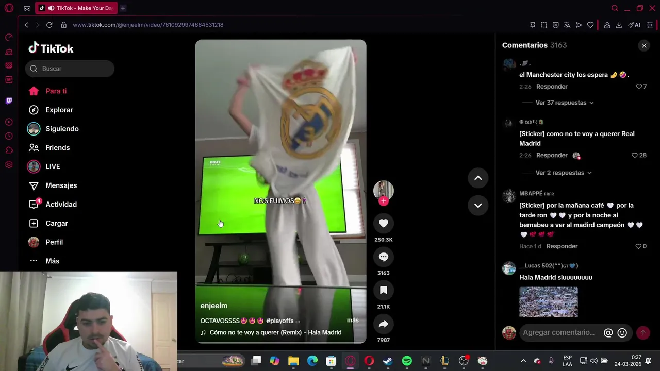Open the Opera GX main menu logo
Screen dimensions: 660x371
tap(9, 8)
